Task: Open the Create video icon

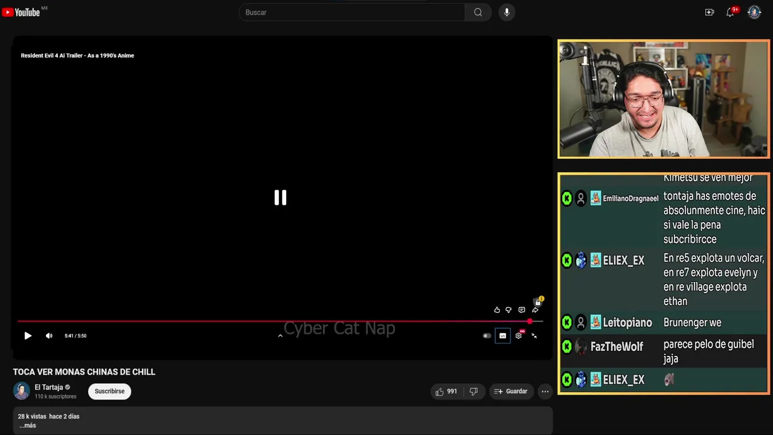Action: [710, 12]
